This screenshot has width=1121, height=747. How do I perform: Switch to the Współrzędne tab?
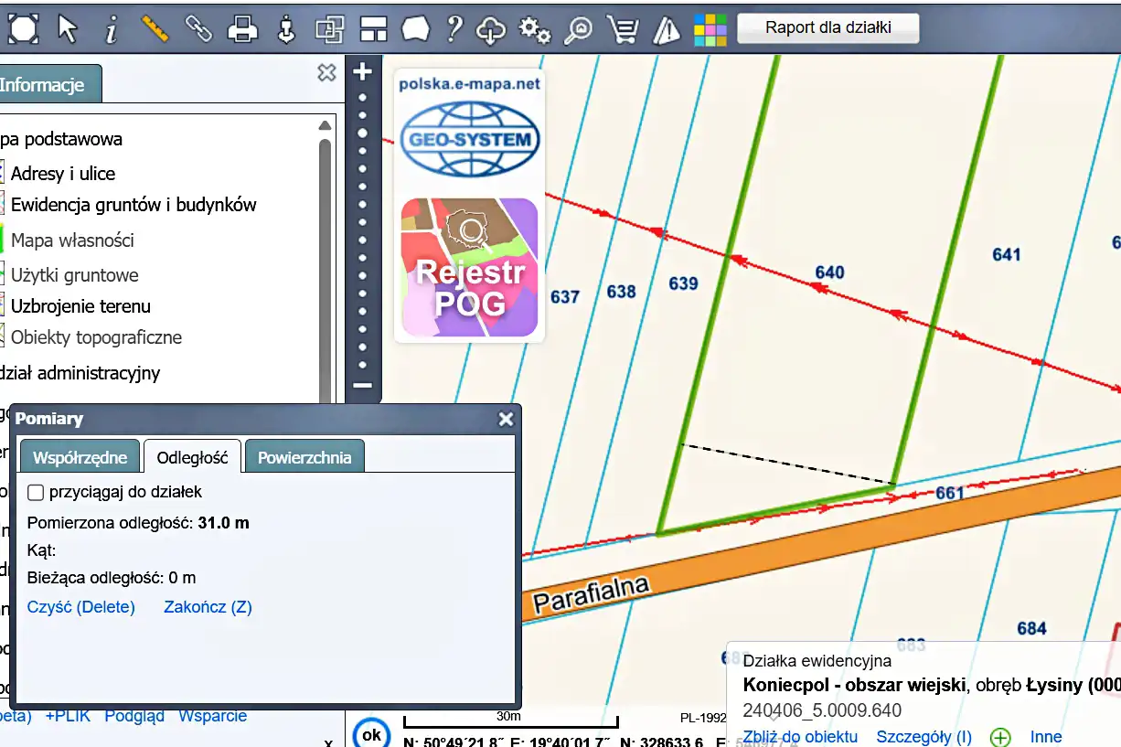pos(80,457)
